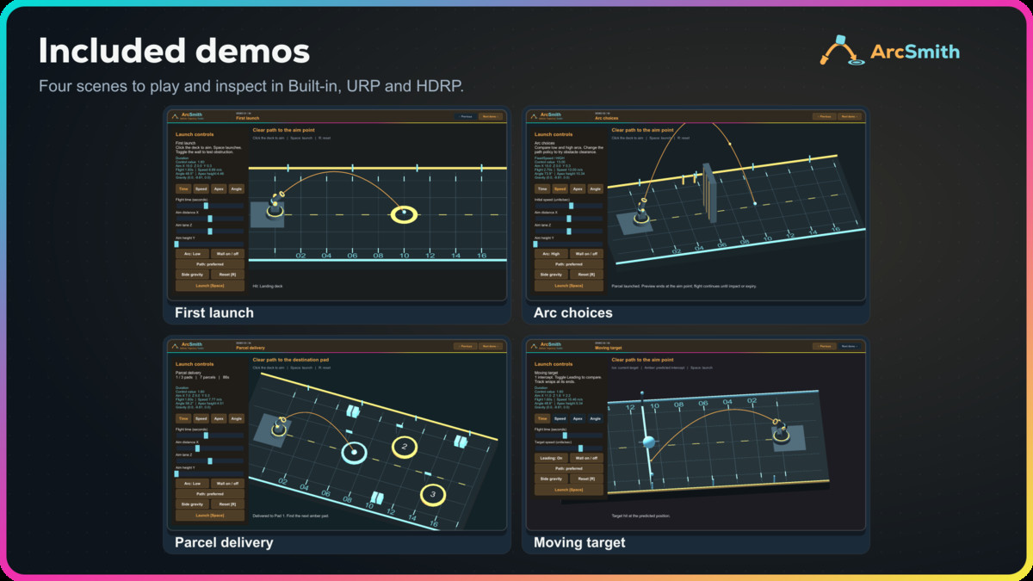The image size is (1033, 581).
Task: Click the tall wall obstacle in Arc choices scene
Action: click(x=709, y=193)
